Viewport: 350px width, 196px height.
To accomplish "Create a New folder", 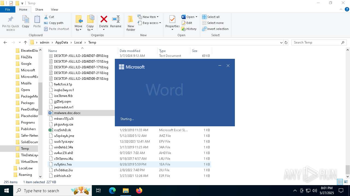I will point(131,23).
